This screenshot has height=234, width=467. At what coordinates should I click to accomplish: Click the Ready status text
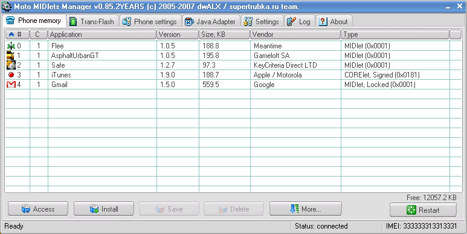14,226
